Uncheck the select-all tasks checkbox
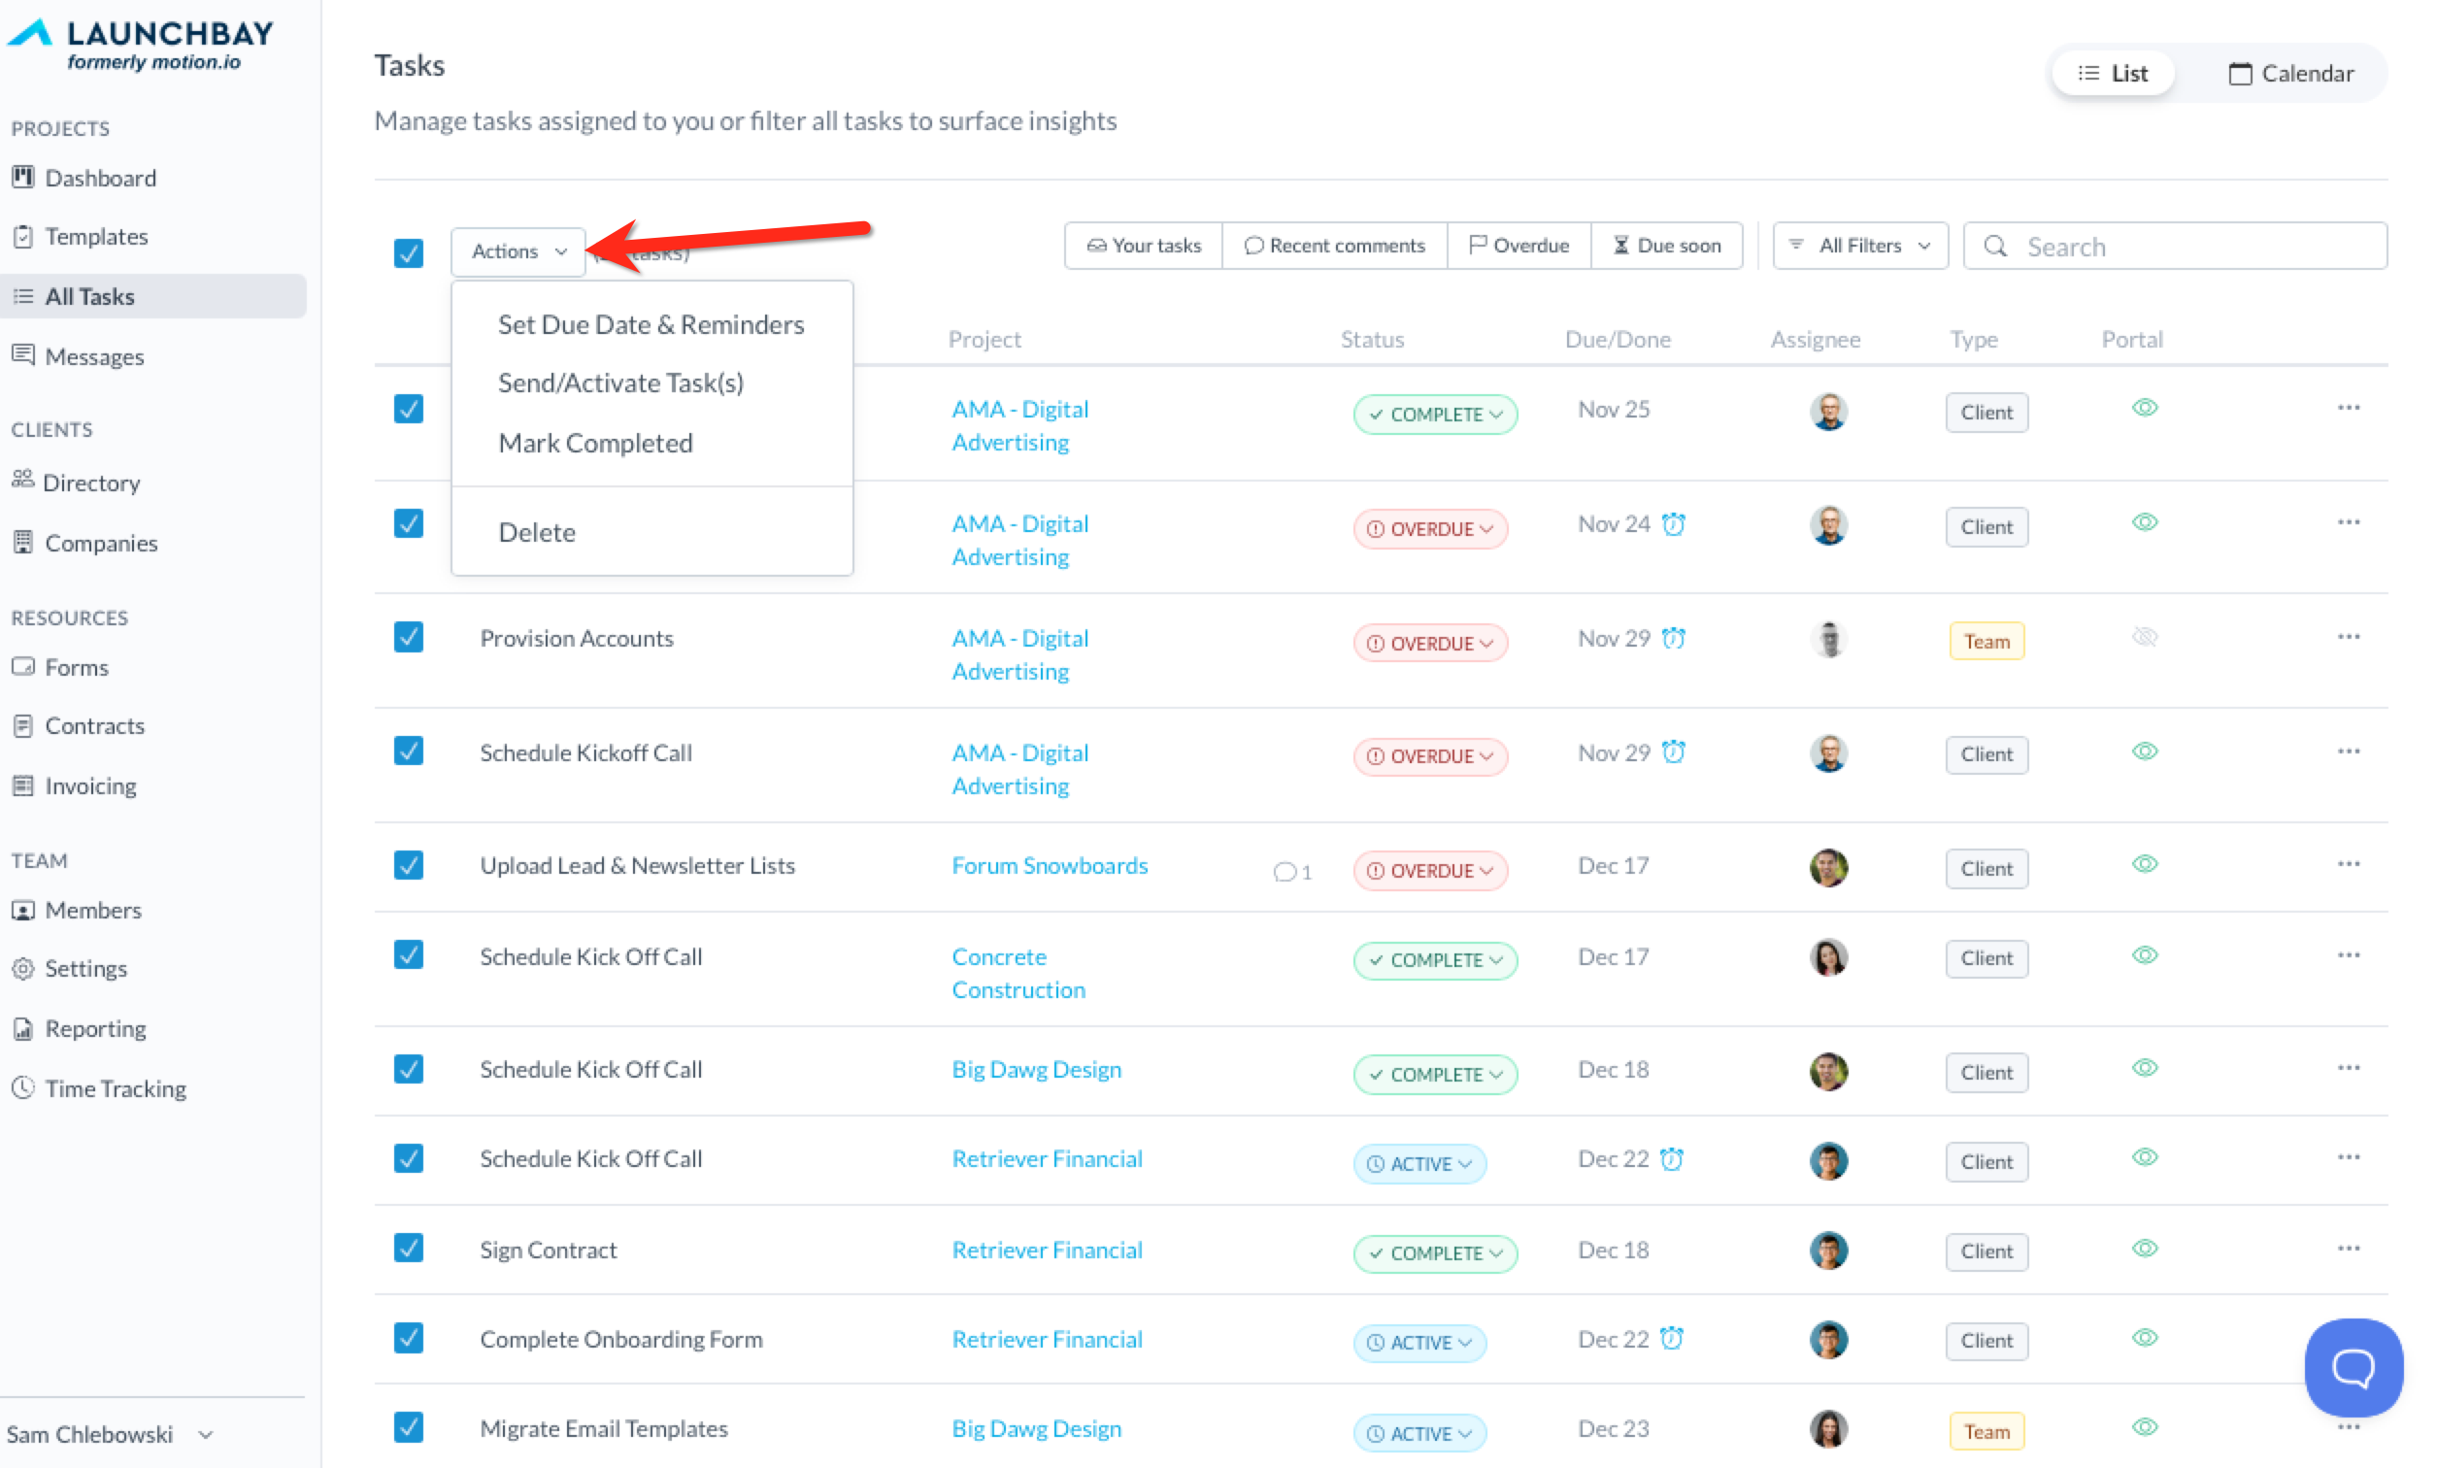This screenshot has height=1468, width=2437. 409,253
